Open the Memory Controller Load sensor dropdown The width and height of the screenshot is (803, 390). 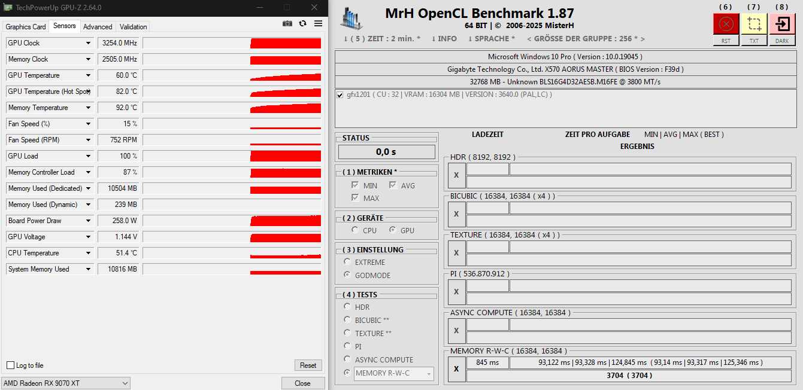89,172
